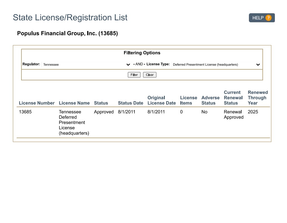Viewport: 287px width, 223px height.
Task: Click the Populus Financial Group heading
Action: point(68,33)
